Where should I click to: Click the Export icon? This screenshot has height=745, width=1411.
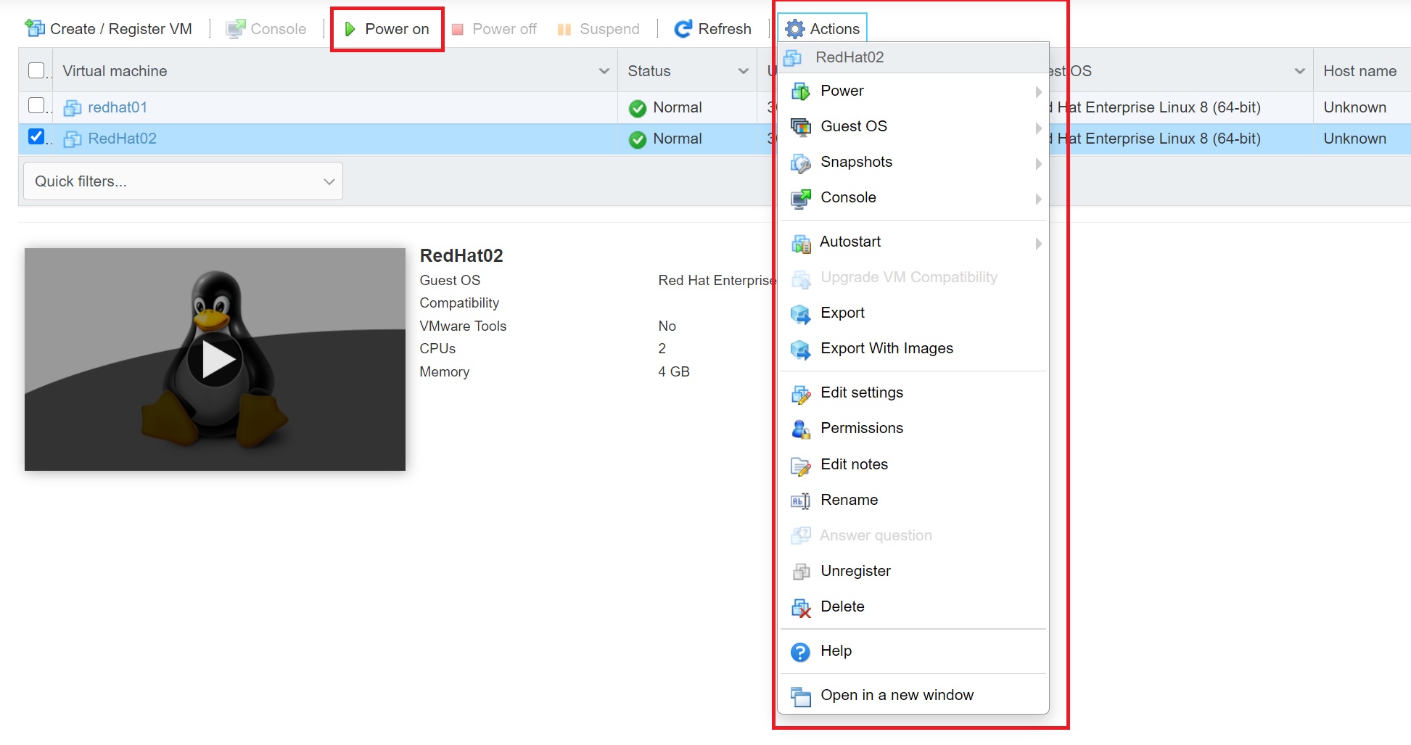(x=801, y=313)
